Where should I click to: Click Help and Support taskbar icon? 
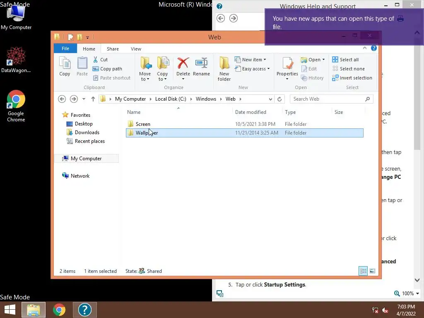(x=84, y=310)
